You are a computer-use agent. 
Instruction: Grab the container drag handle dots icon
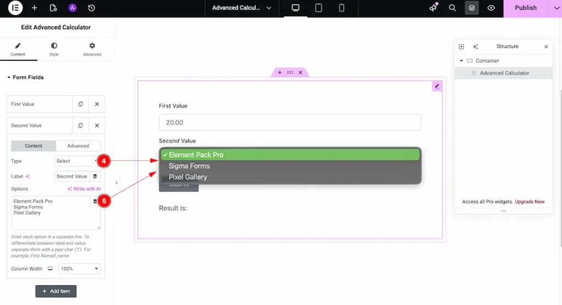[290, 72]
